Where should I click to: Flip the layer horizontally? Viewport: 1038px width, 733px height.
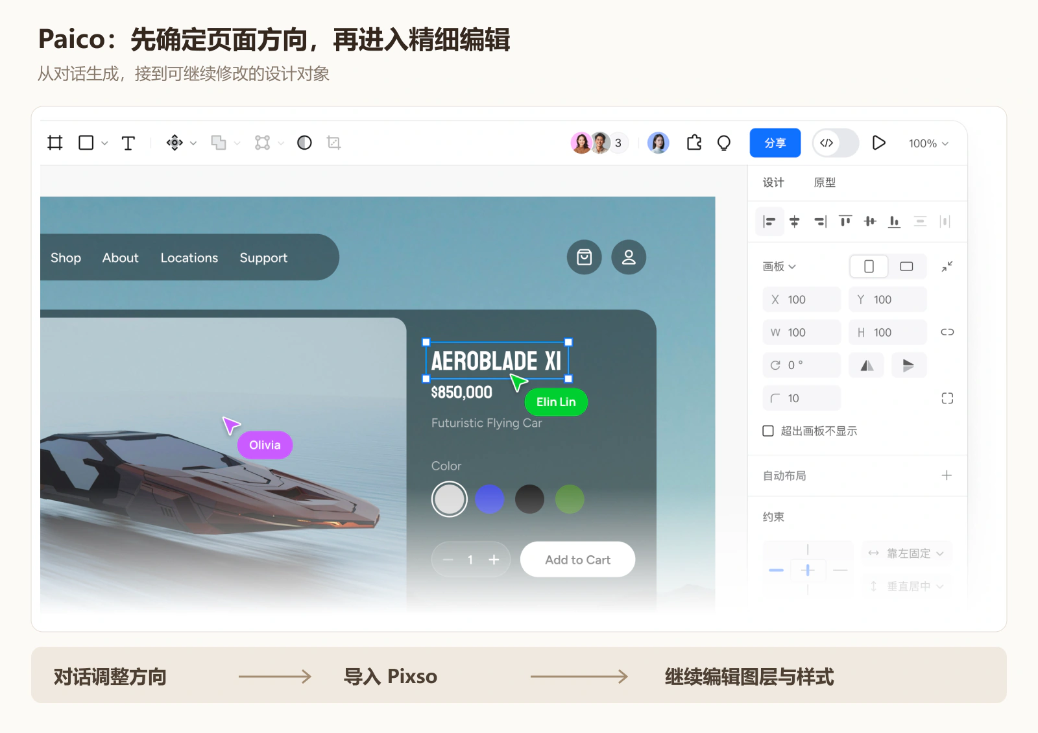click(867, 365)
